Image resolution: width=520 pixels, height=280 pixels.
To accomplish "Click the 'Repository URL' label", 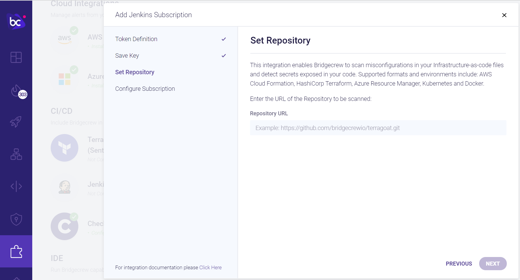I will coord(269,113).
